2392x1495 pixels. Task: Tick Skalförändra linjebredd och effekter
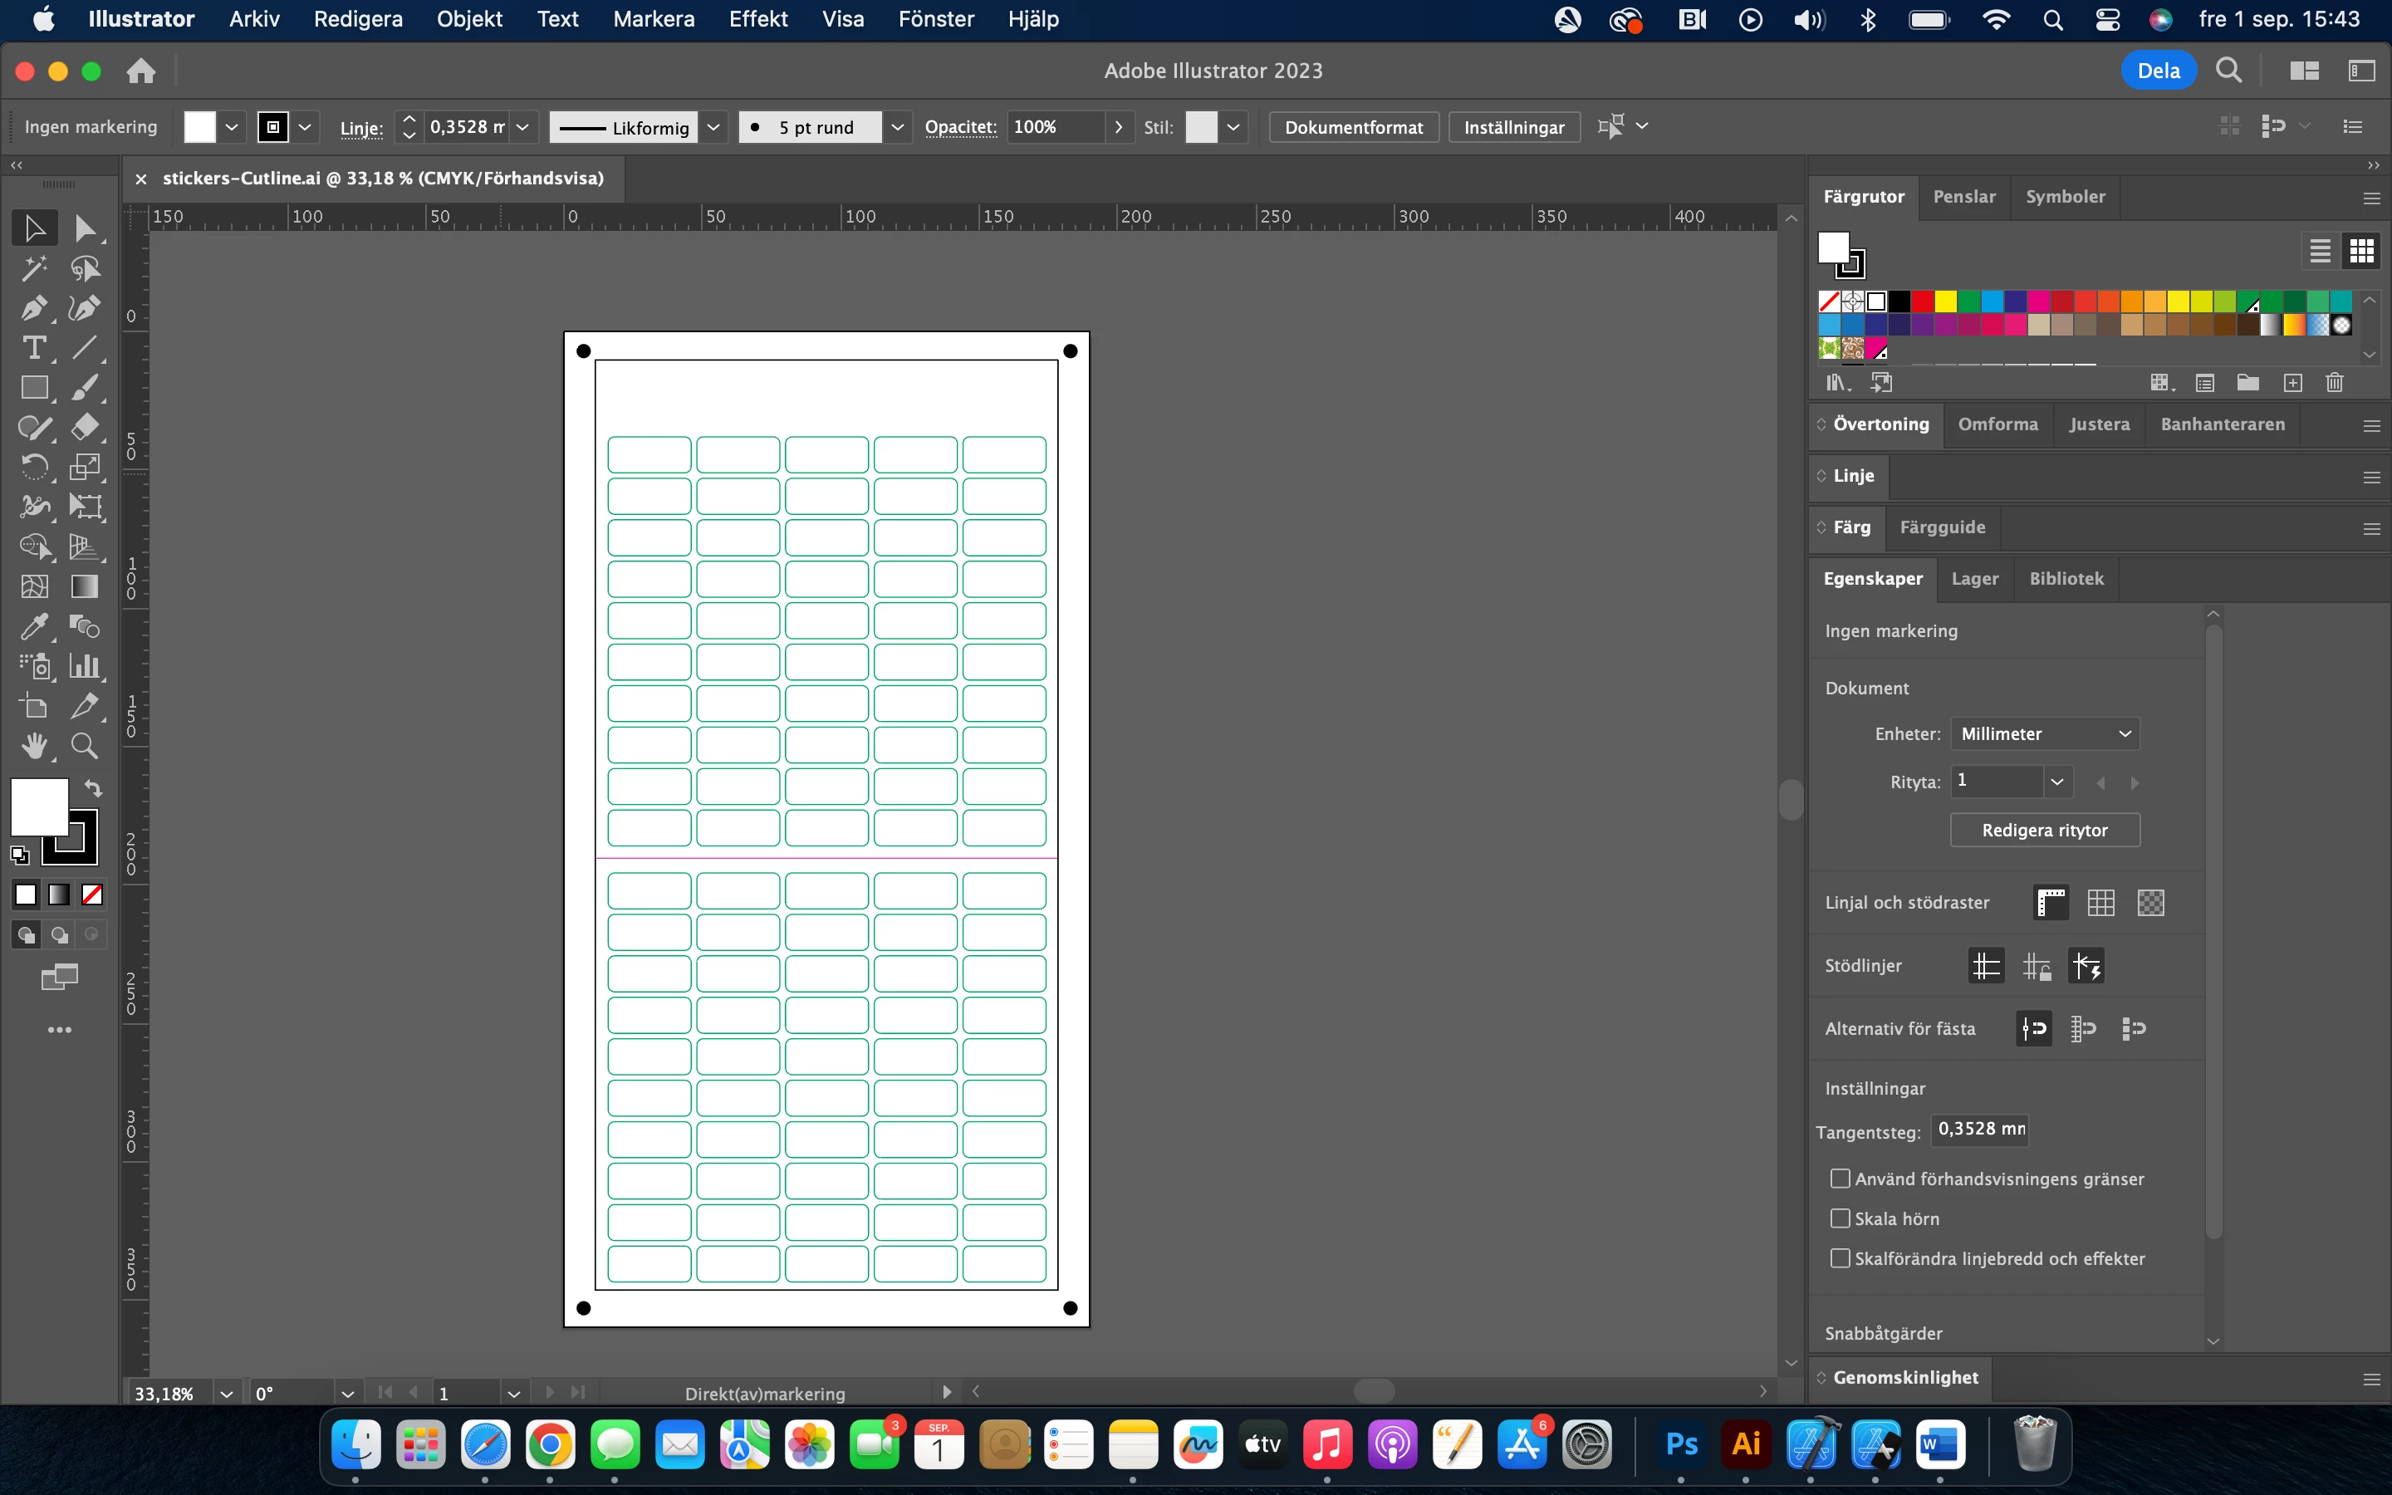tap(1840, 1258)
